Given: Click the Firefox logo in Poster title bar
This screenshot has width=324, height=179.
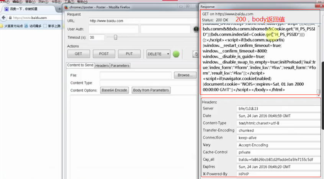Looking at the screenshot, I should click(66, 7).
